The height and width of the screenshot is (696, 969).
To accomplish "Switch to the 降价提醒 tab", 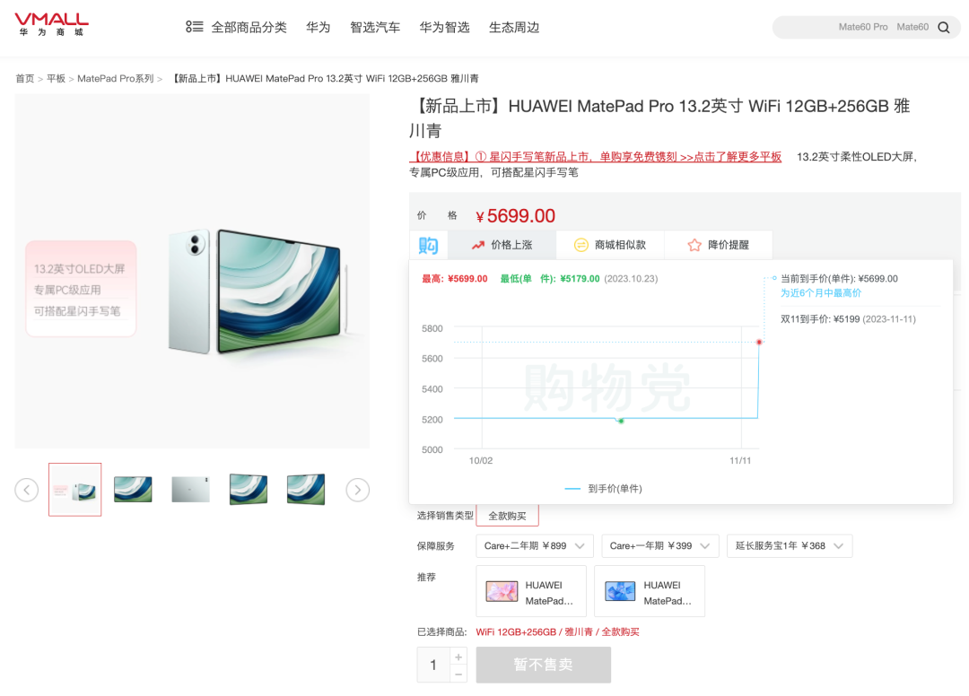I will (x=718, y=245).
